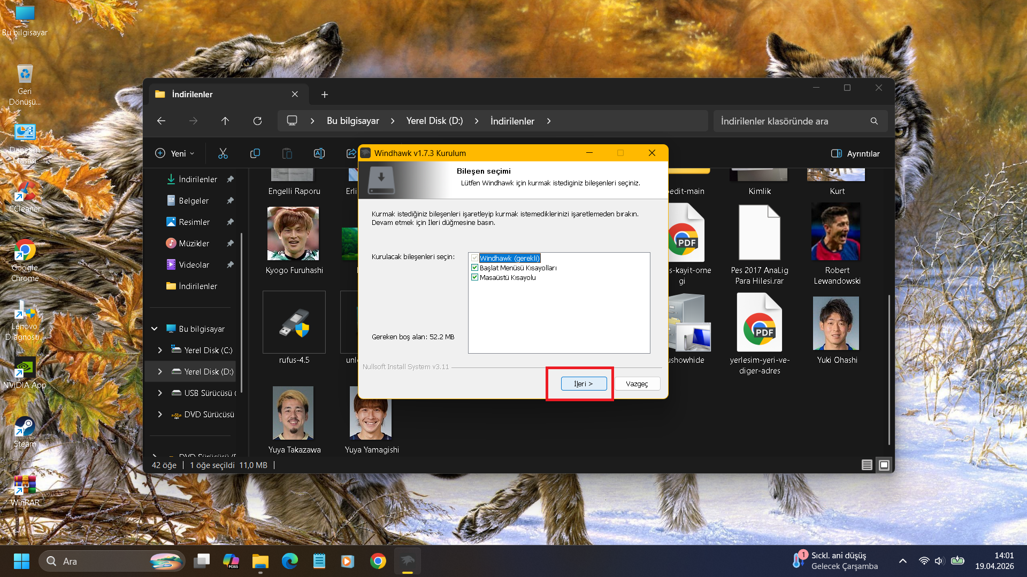Screen dimensions: 1027x577
Task: Open the Yeni dropdown in Explorer
Action: 175,153
